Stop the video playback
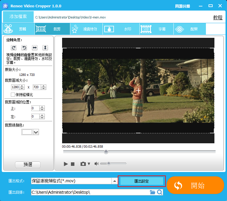 (73, 164)
